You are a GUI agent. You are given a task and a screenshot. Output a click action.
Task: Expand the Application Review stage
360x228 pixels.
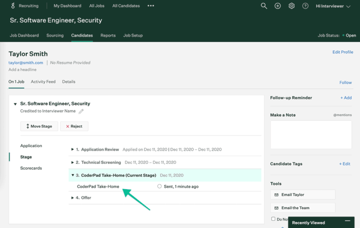tap(73, 150)
